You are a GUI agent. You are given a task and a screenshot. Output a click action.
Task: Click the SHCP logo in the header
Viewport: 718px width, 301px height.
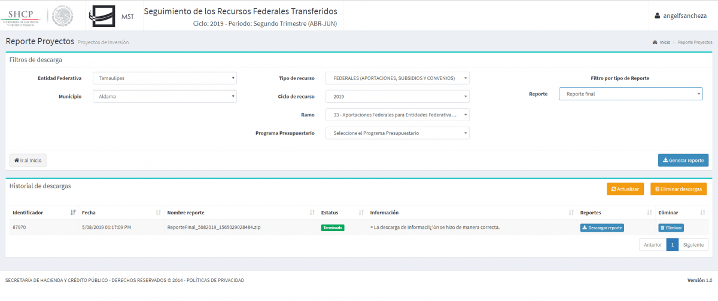22,16
